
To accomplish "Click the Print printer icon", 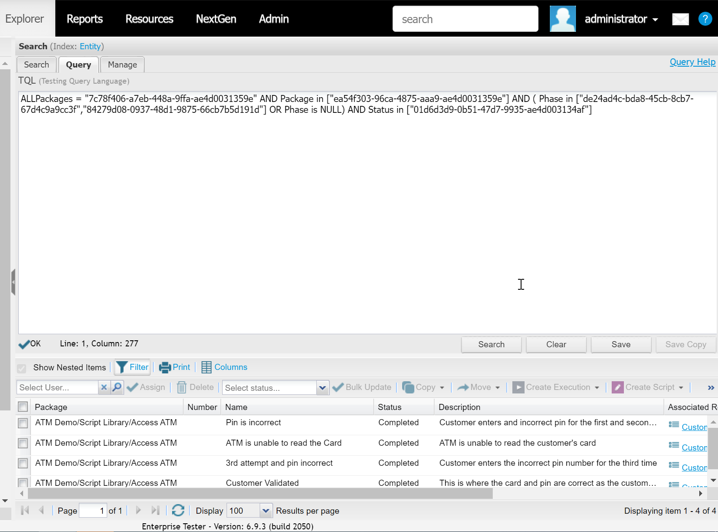I will coord(165,367).
